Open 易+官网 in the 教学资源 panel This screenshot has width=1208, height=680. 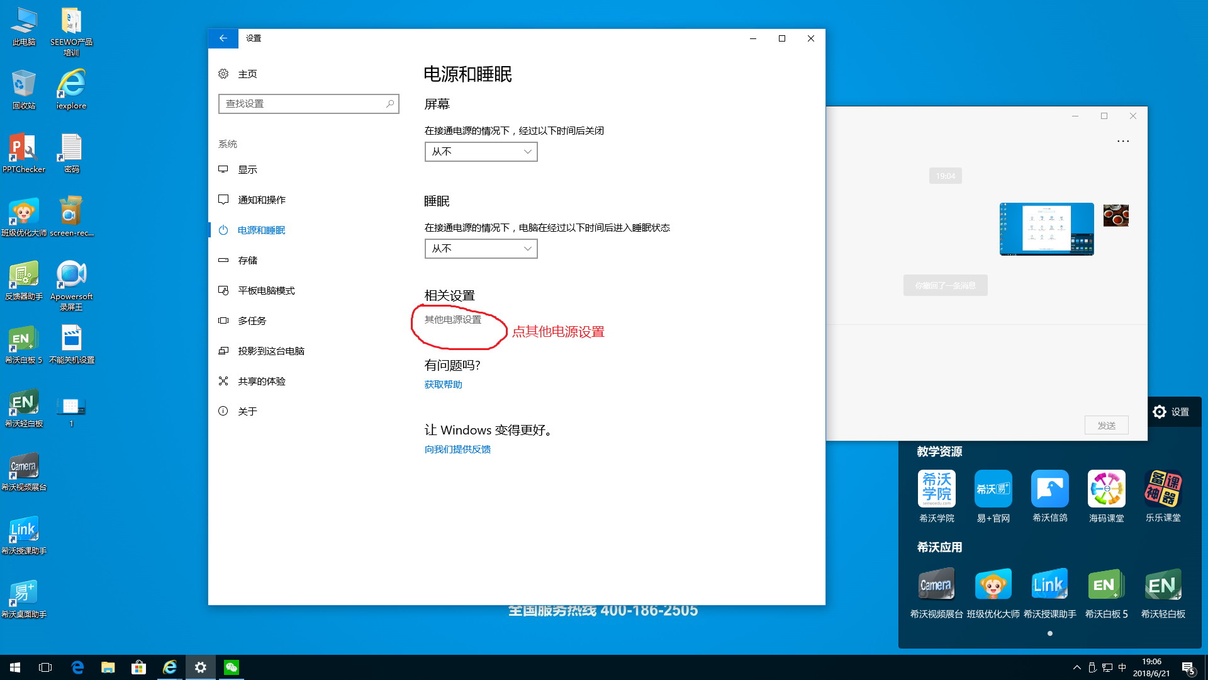[x=993, y=496]
